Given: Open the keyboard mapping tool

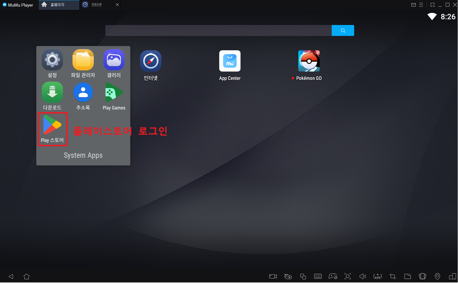Looking at the screenshot, I should point(318,276).
